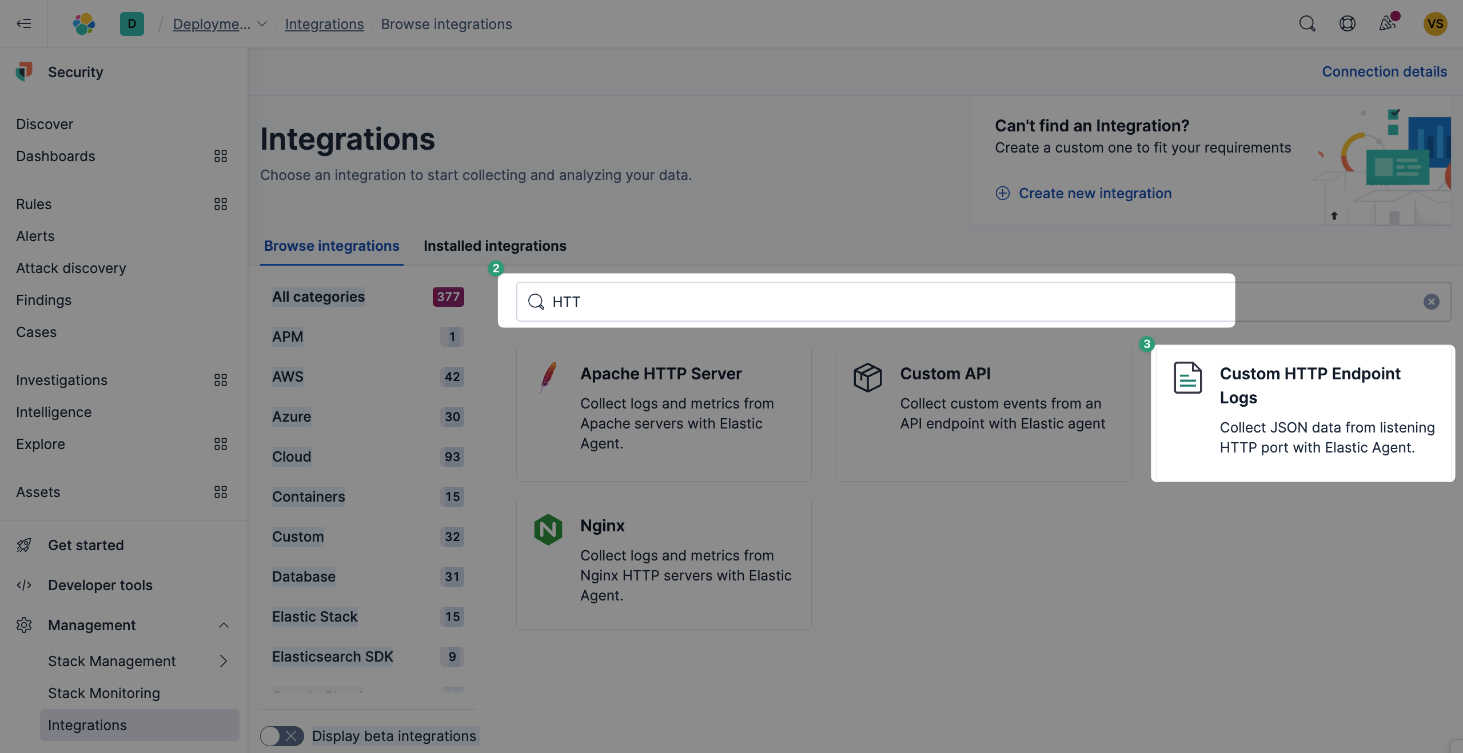Filter by the Containers category

309,496
